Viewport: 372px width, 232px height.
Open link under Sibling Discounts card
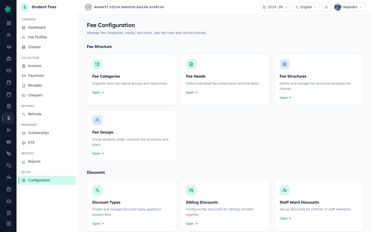(x=192, y=224)
